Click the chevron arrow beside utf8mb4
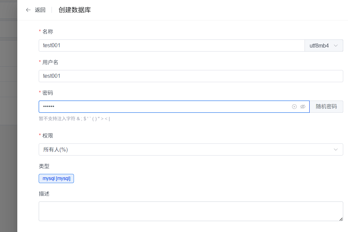348x232 pixels. point(336,46)
